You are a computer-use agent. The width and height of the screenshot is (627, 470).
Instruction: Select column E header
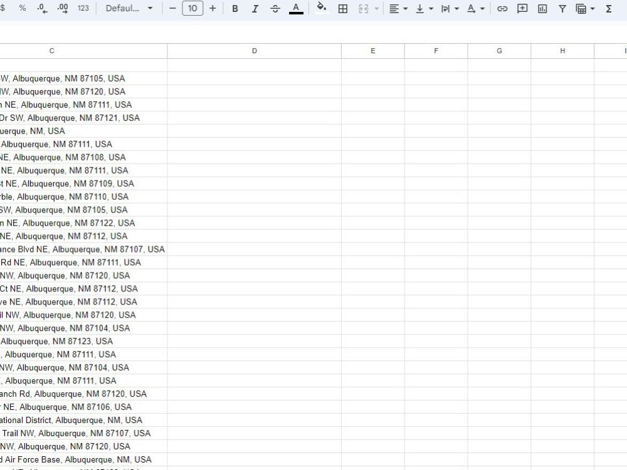tap(372, 51)
